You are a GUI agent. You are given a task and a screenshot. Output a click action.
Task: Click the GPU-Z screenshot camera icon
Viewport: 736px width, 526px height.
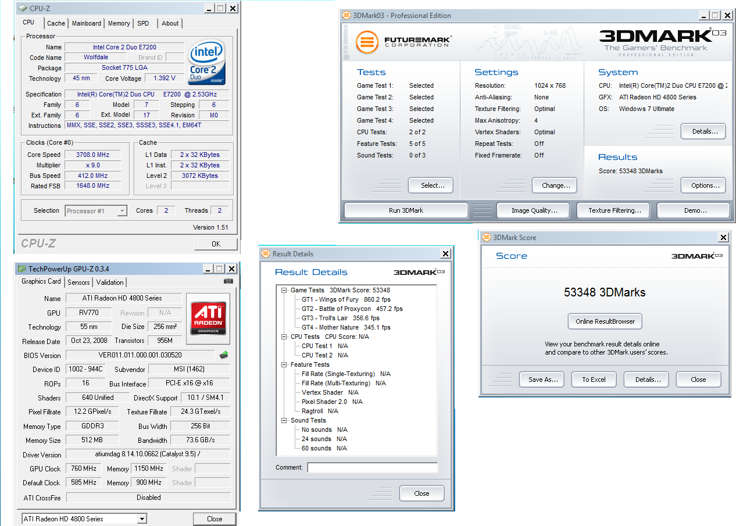(228, 281)
